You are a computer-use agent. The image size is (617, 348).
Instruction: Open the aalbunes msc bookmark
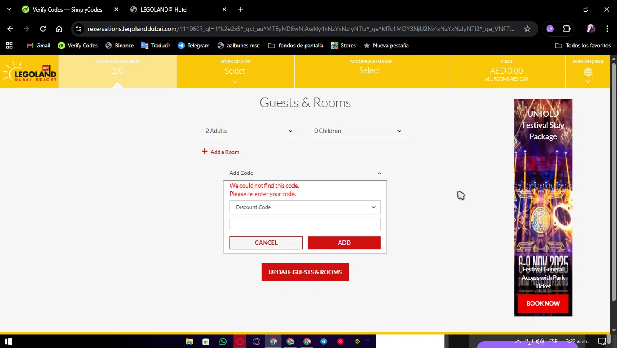[x=239, y=46]
